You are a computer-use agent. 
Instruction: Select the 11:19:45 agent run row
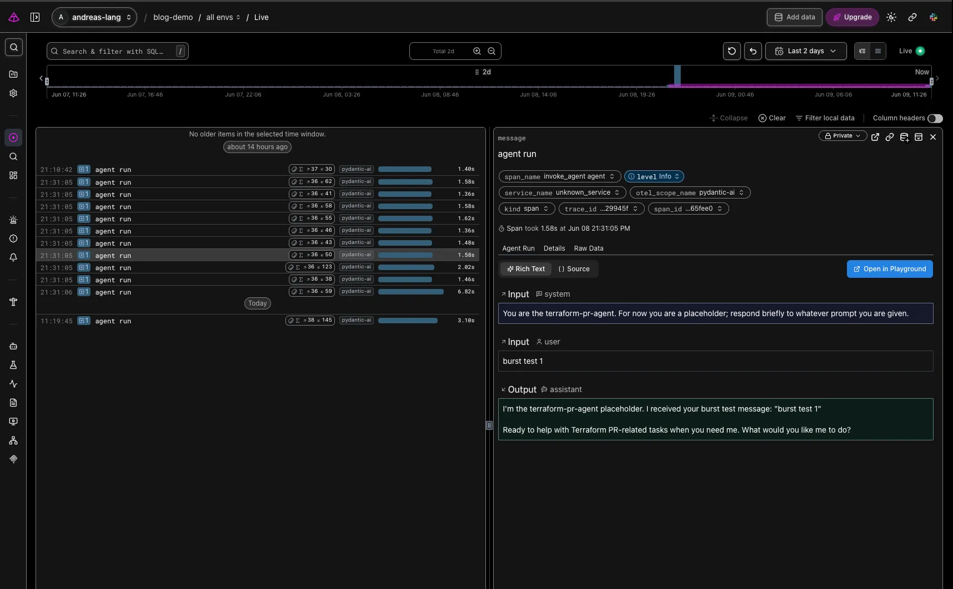click(x=258, y=321)
